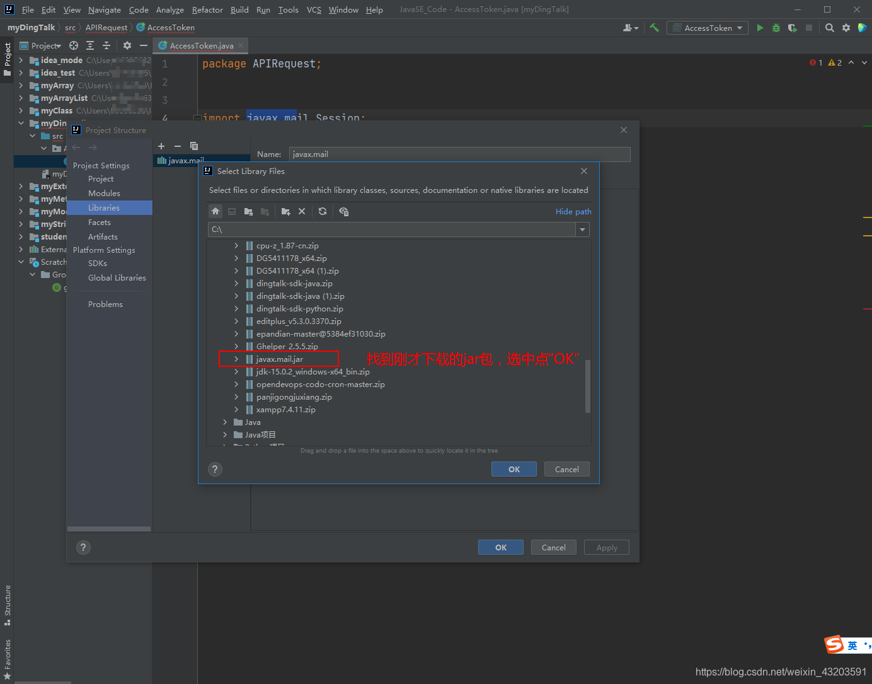
Task: Open Modules settings
Action: [104, 194]
